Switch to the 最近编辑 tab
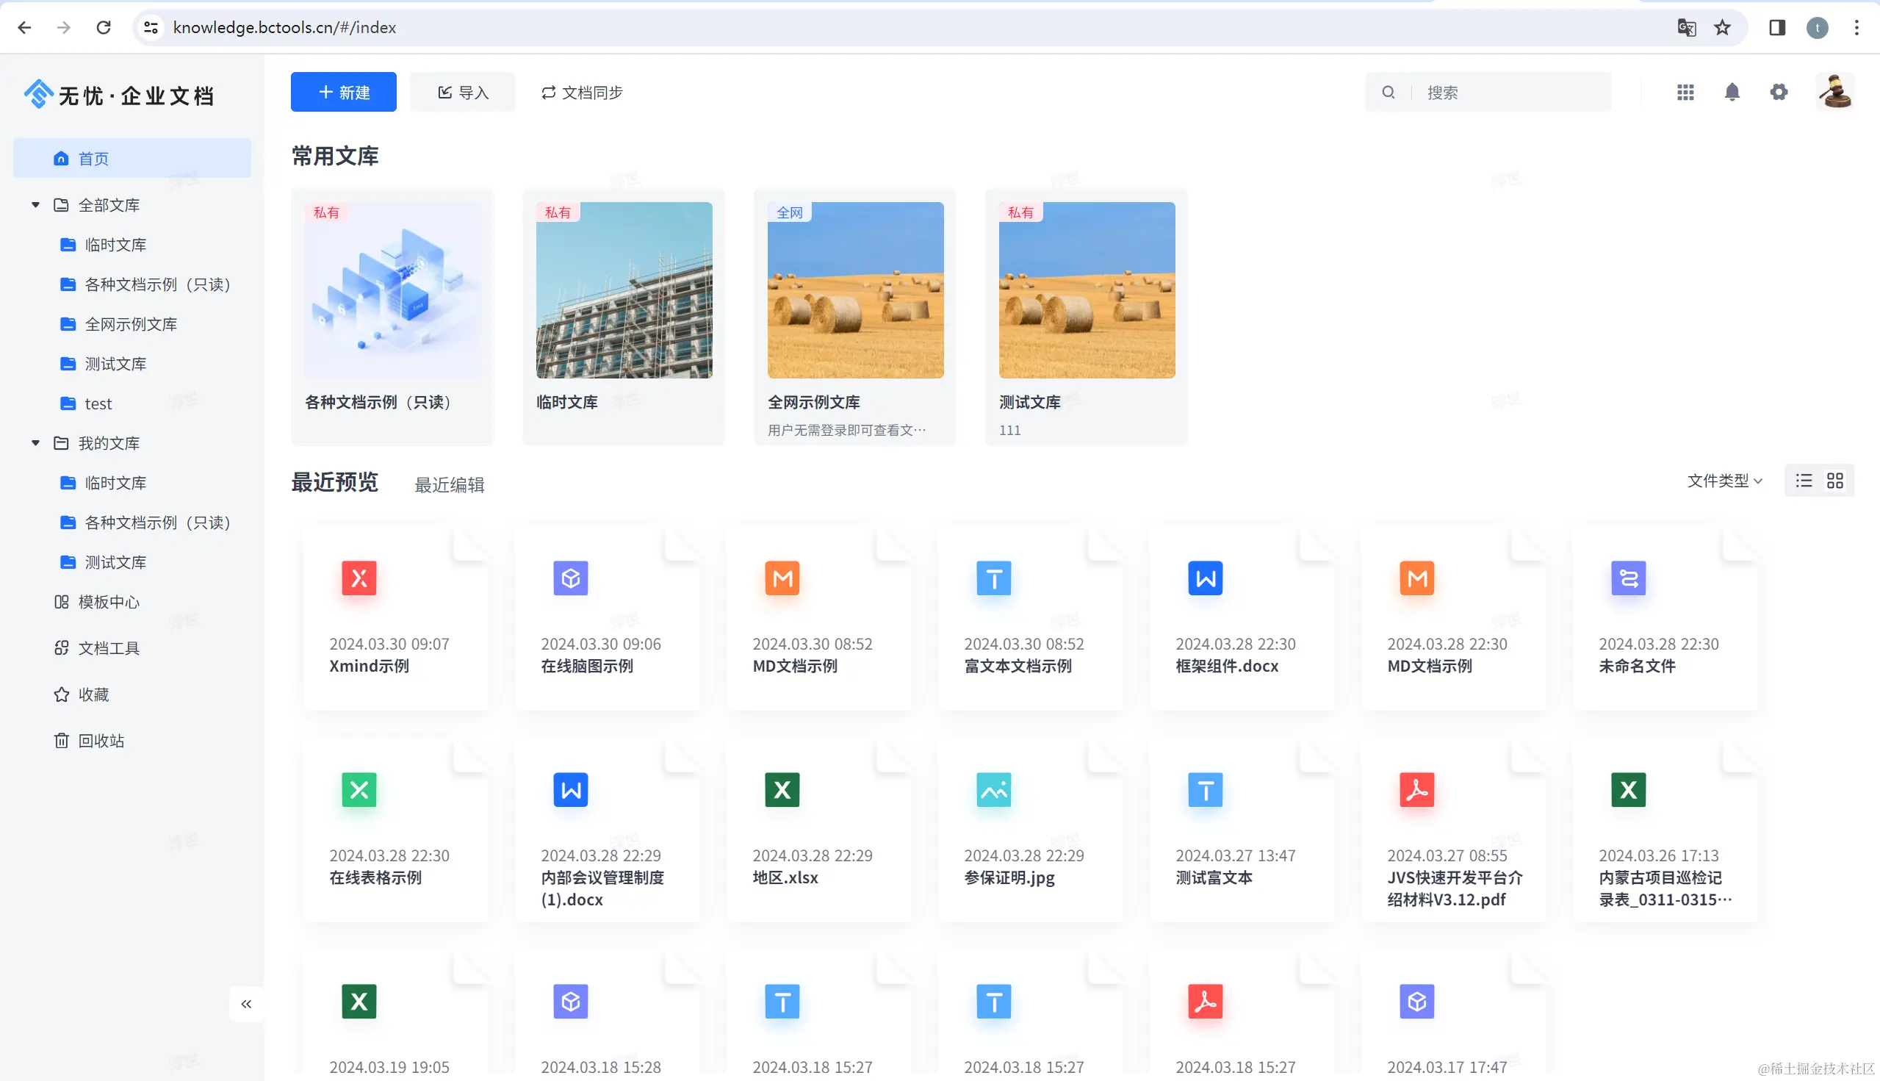 tap(449, 485)
